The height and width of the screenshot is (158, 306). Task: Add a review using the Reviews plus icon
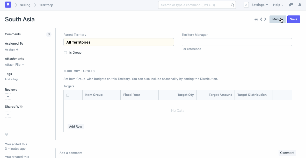pos(8,96)
